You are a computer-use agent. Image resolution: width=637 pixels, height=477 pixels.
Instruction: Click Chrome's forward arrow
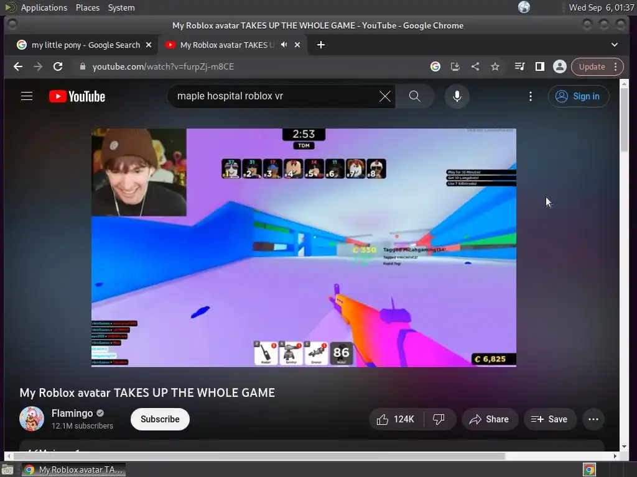(38, 66)
